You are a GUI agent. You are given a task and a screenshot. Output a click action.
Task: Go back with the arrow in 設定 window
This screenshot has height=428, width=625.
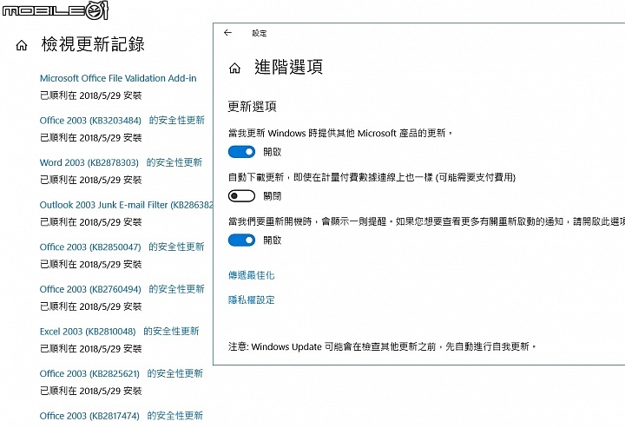(227, 33)
